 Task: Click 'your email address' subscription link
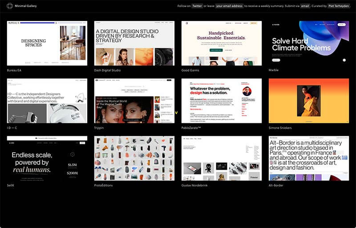(x=229, y=6)
